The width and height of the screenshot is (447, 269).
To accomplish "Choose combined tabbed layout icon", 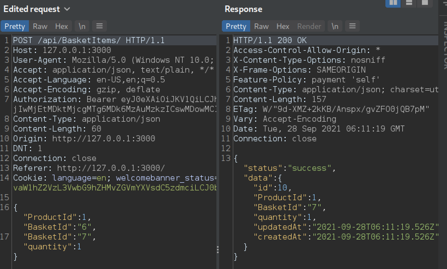I will [x=425, y=3].
